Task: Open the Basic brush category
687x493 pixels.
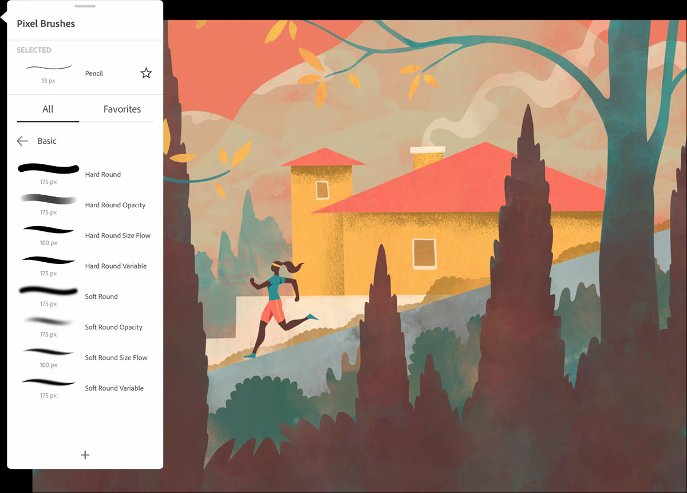Action: 48,141
